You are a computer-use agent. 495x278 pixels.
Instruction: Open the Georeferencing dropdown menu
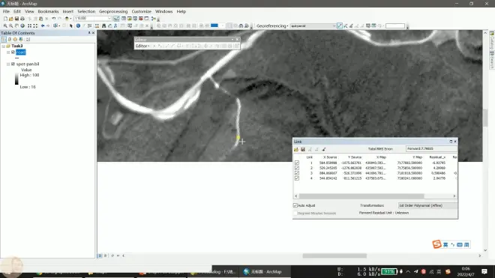tap(272, 26)
